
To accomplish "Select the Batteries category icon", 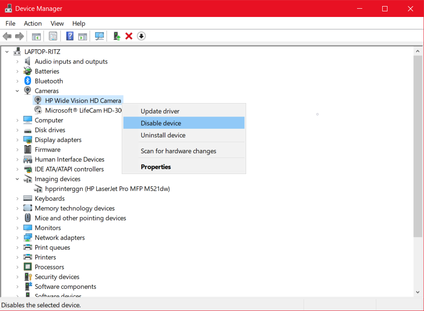I will [27, 71].
